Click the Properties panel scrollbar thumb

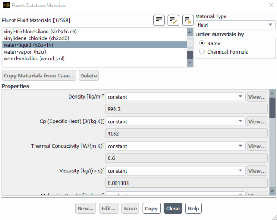[272, 108]
